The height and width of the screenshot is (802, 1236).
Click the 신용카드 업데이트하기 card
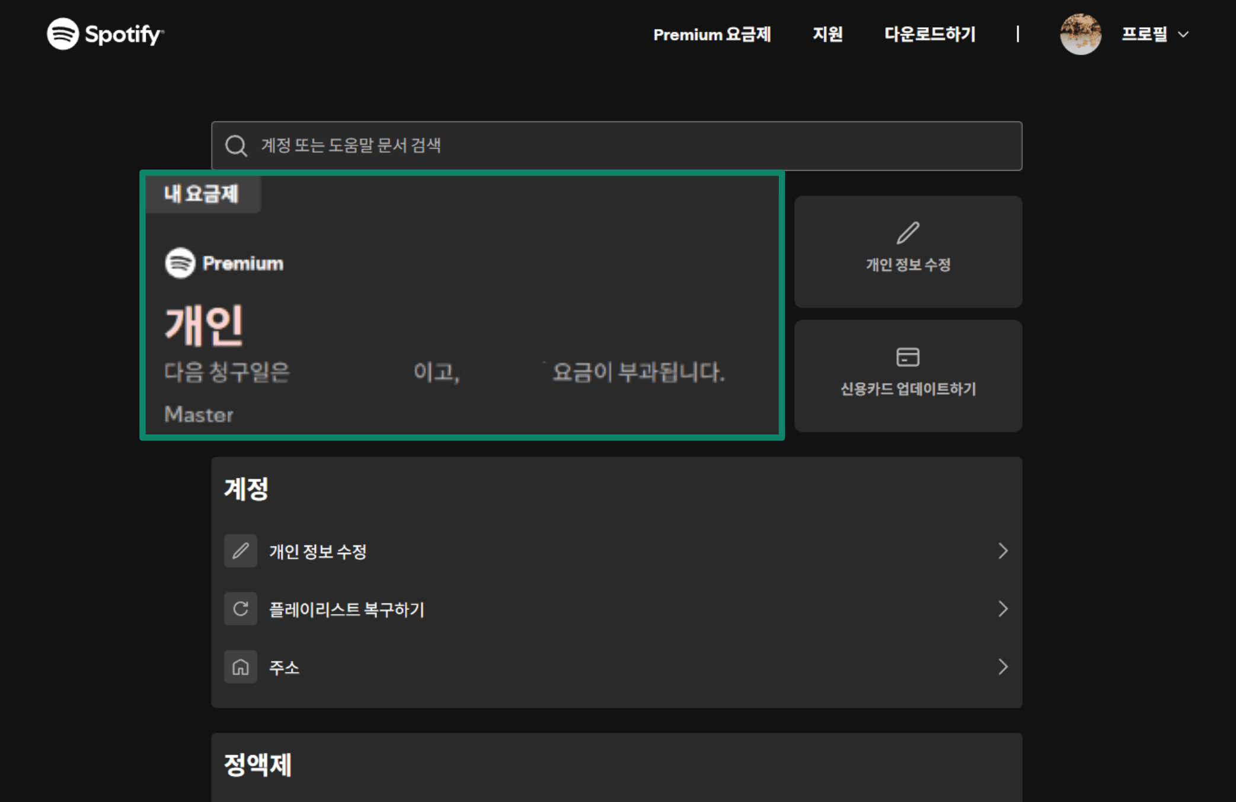(x=908, y=376)
